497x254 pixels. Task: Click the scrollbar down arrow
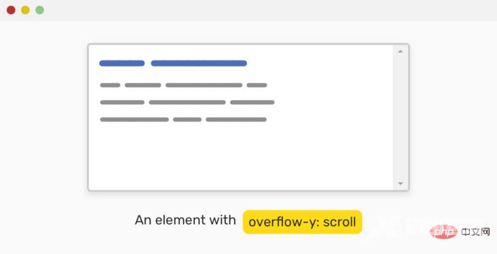coord(401,183)
